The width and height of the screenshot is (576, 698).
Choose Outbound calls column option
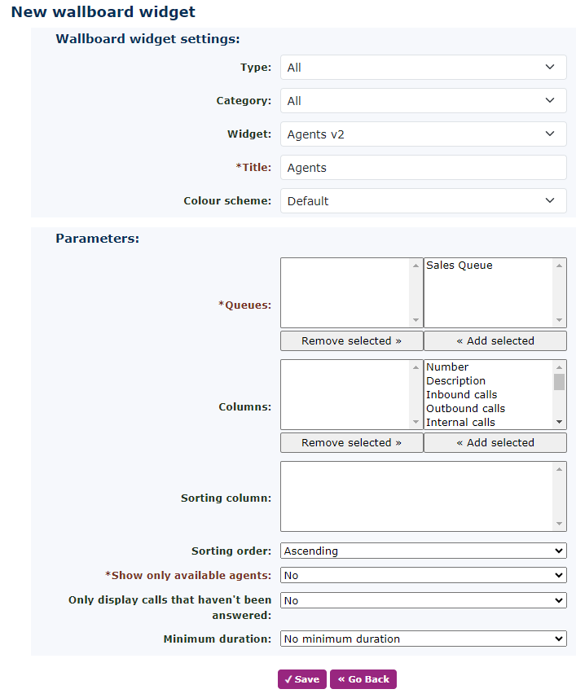[465, 409]
